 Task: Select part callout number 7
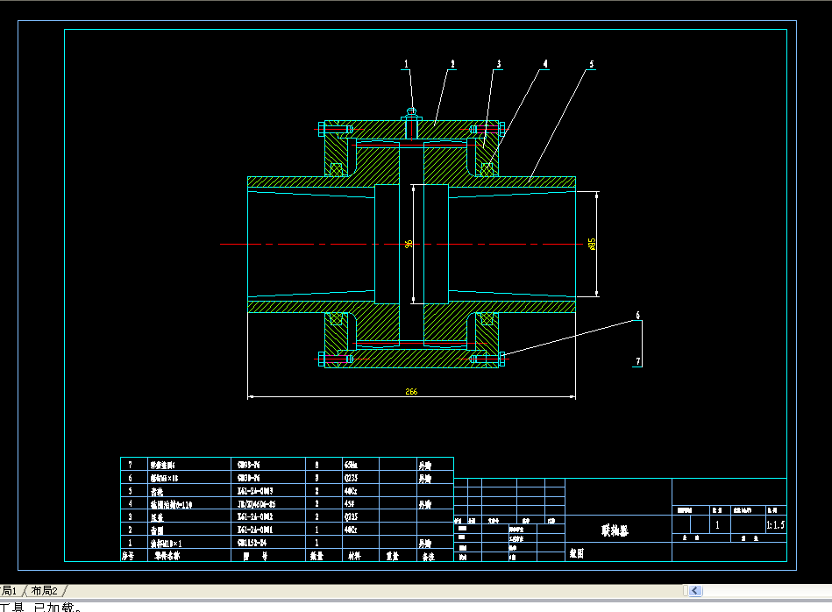pos(637,360)
